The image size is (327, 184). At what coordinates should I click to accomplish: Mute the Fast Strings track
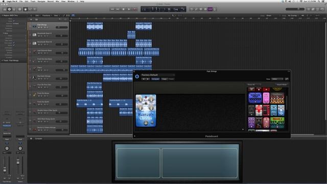39,28
